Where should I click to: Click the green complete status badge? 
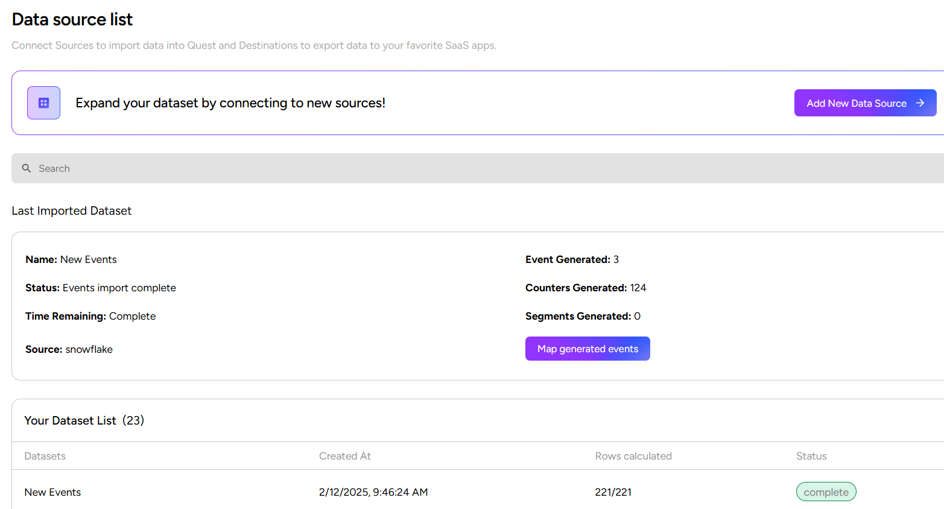click(x=825, y=492)
